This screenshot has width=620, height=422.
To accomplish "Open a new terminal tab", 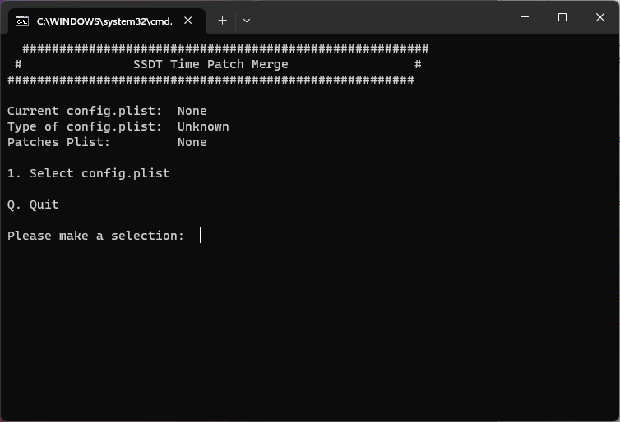I will [222, 20].
